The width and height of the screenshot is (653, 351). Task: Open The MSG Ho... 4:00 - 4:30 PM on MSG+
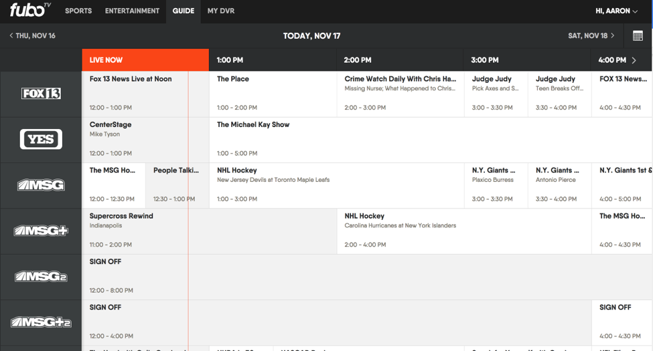pos(622,231)
